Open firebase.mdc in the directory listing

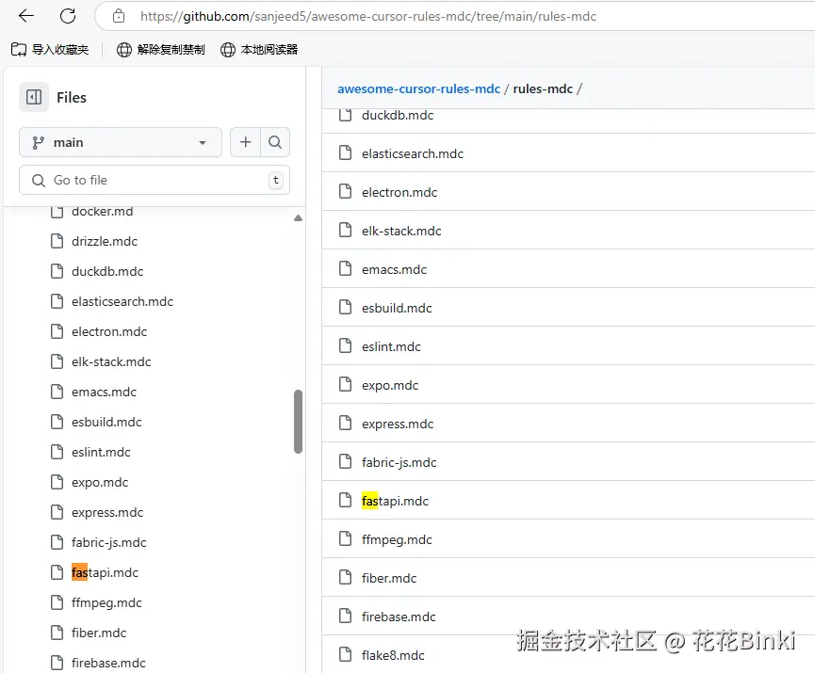(x=399, y=617)
